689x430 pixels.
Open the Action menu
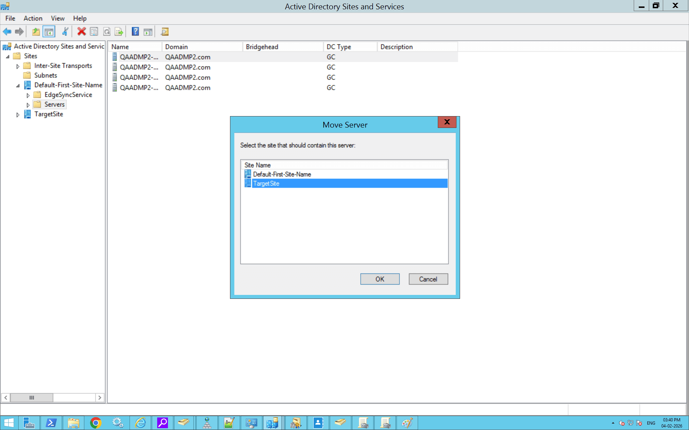tap(33, 18)
